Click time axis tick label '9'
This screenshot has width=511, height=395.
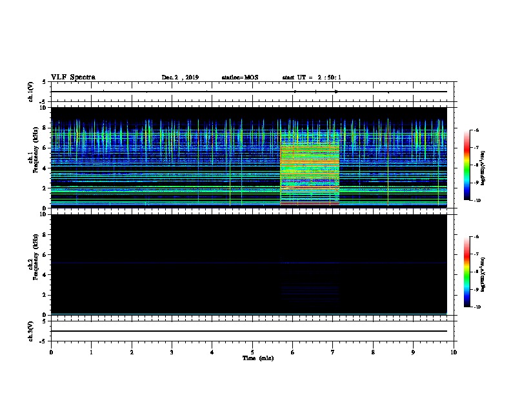click(413, 352)
